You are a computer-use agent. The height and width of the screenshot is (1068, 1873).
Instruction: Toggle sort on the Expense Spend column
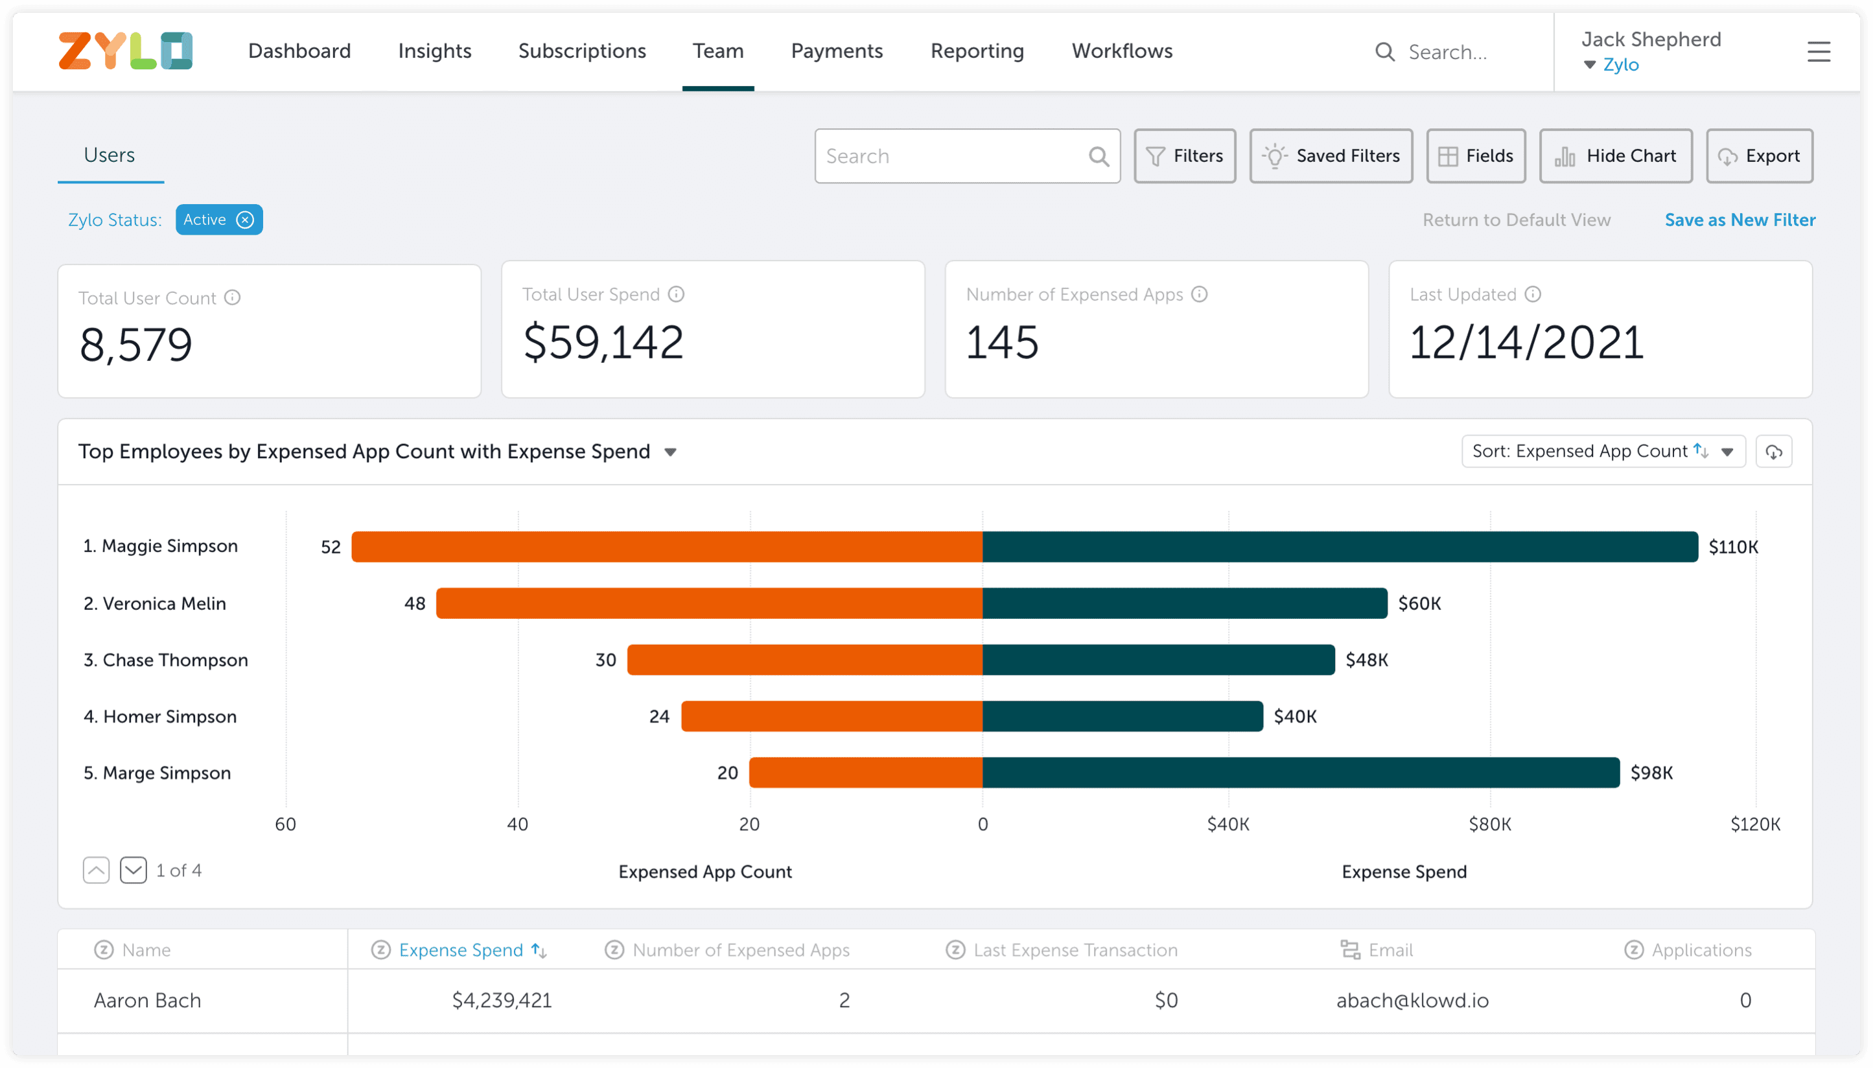tap(539, 951)
